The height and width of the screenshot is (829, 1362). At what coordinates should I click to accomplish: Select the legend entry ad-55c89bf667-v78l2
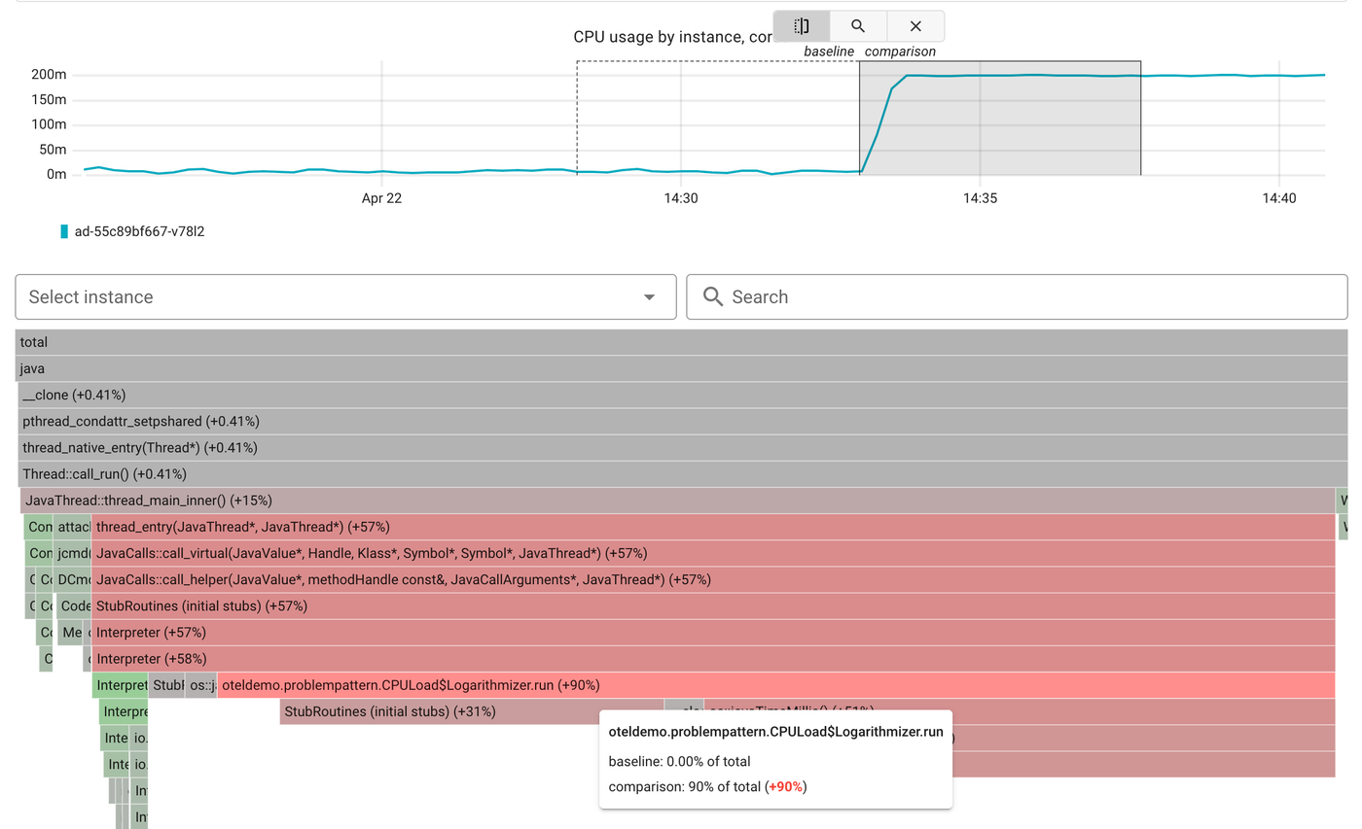click(139, 231)
